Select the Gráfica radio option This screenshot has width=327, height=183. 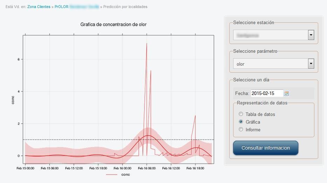click(241, 122)
